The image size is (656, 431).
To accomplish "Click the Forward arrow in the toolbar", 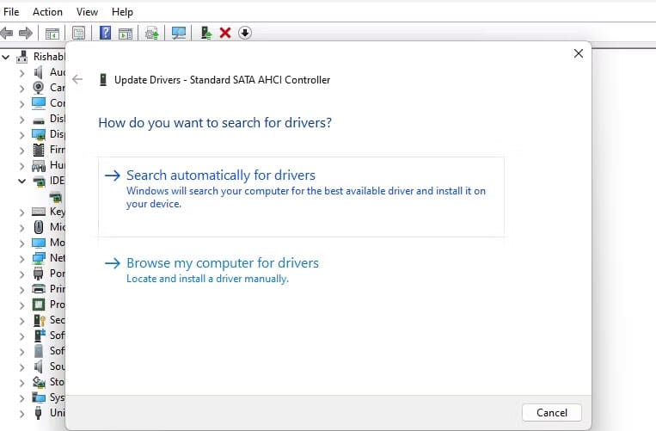I will [26, 33].
